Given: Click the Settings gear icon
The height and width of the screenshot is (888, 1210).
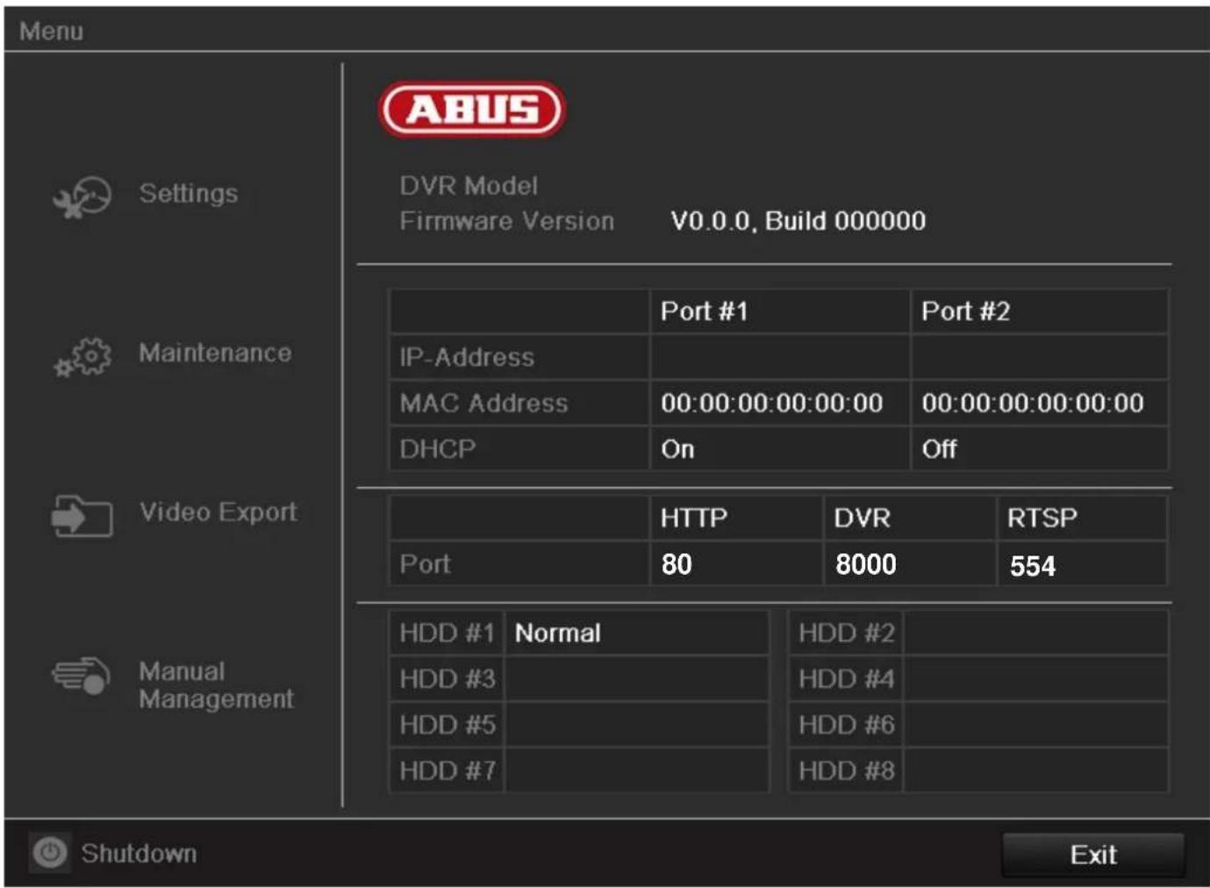Looking at the screenshot, I should [x=79, y=197].
